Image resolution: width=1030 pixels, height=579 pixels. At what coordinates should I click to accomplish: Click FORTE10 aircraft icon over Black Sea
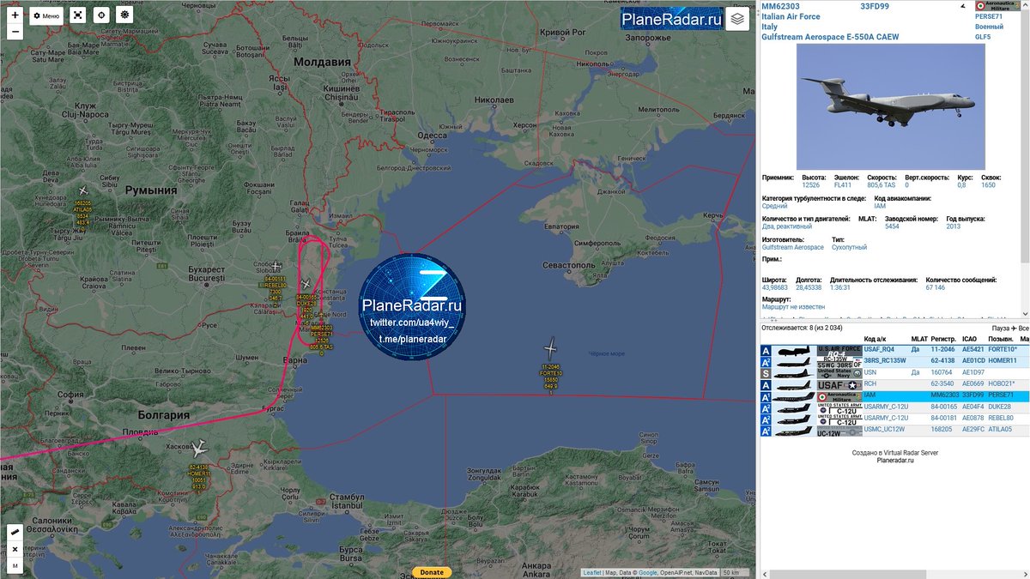(x=550, y=348)
